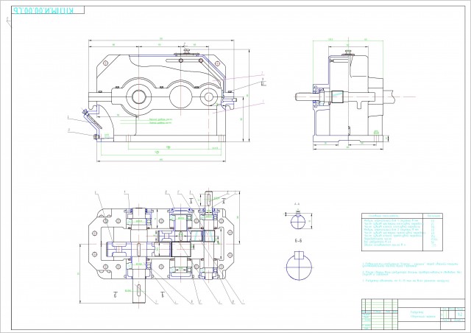This screenshot has width=471, height=333.
Task: Click the middle bearing cap circle in front view
Action: coord(179,95)
